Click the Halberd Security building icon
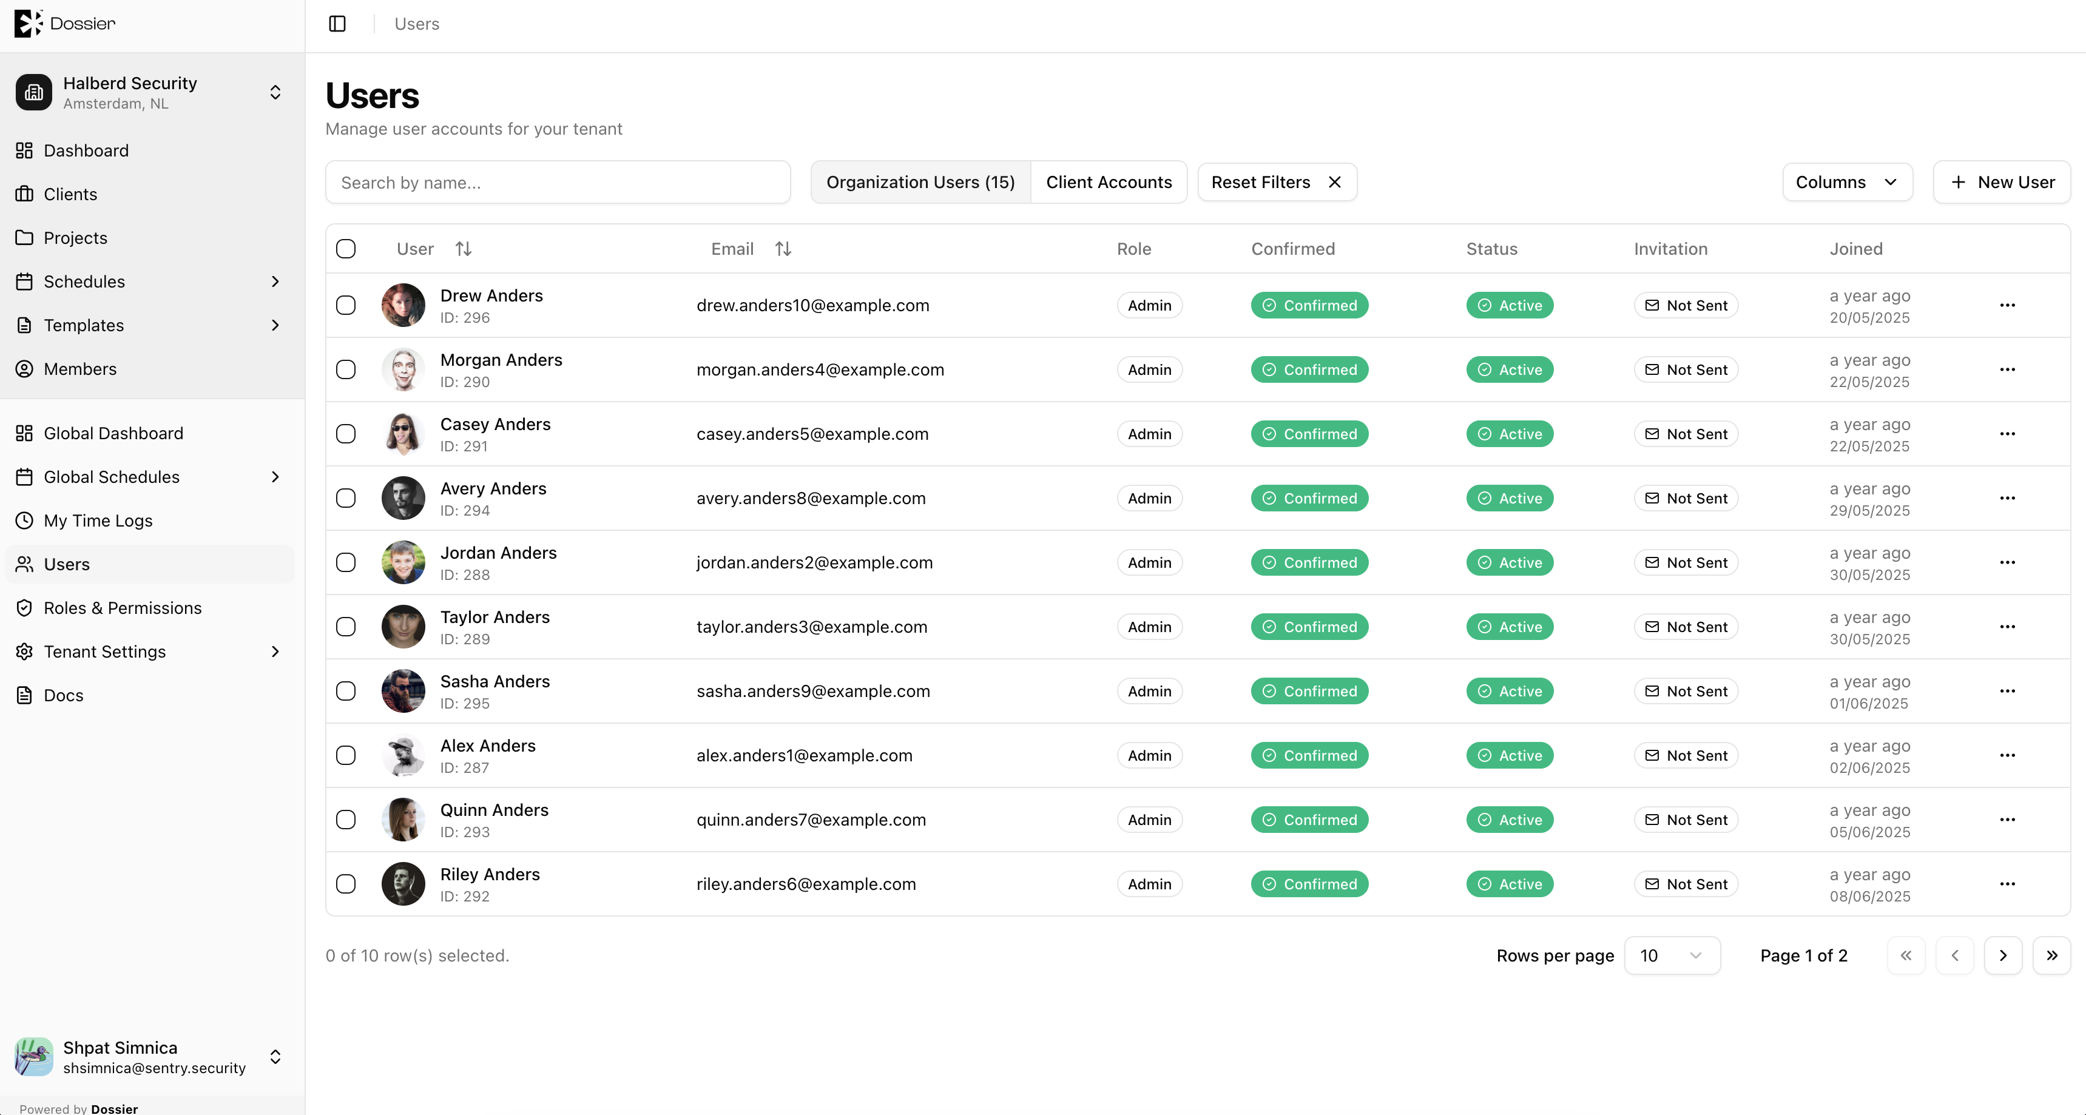The height and width of the screenshot is (1115, 2086). tap(34, 92)
